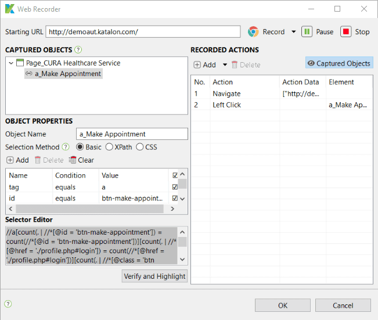Click the properties horizontal scrollbar thumb

click(89, 209)
